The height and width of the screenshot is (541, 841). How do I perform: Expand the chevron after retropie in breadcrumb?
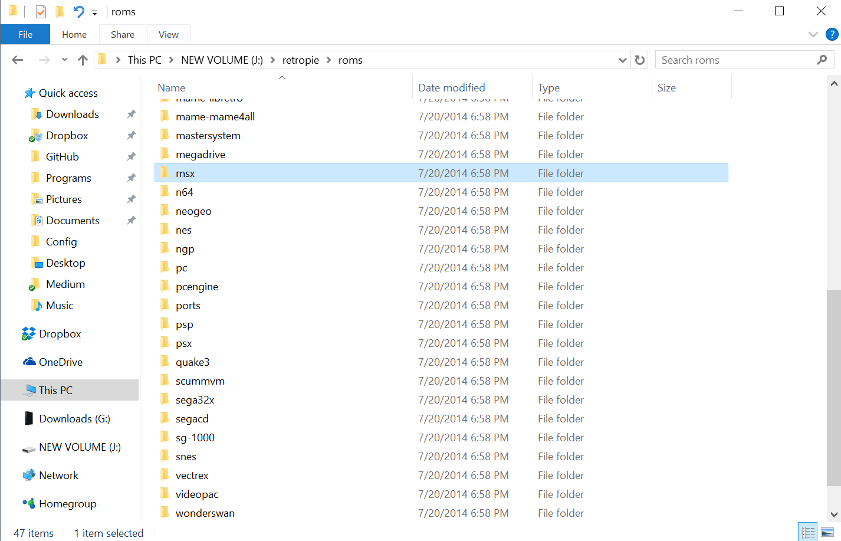coord(328,60)
